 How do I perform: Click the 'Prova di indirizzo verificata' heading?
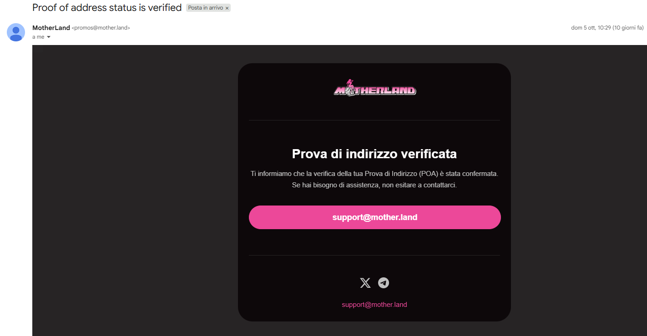point(374,154)
